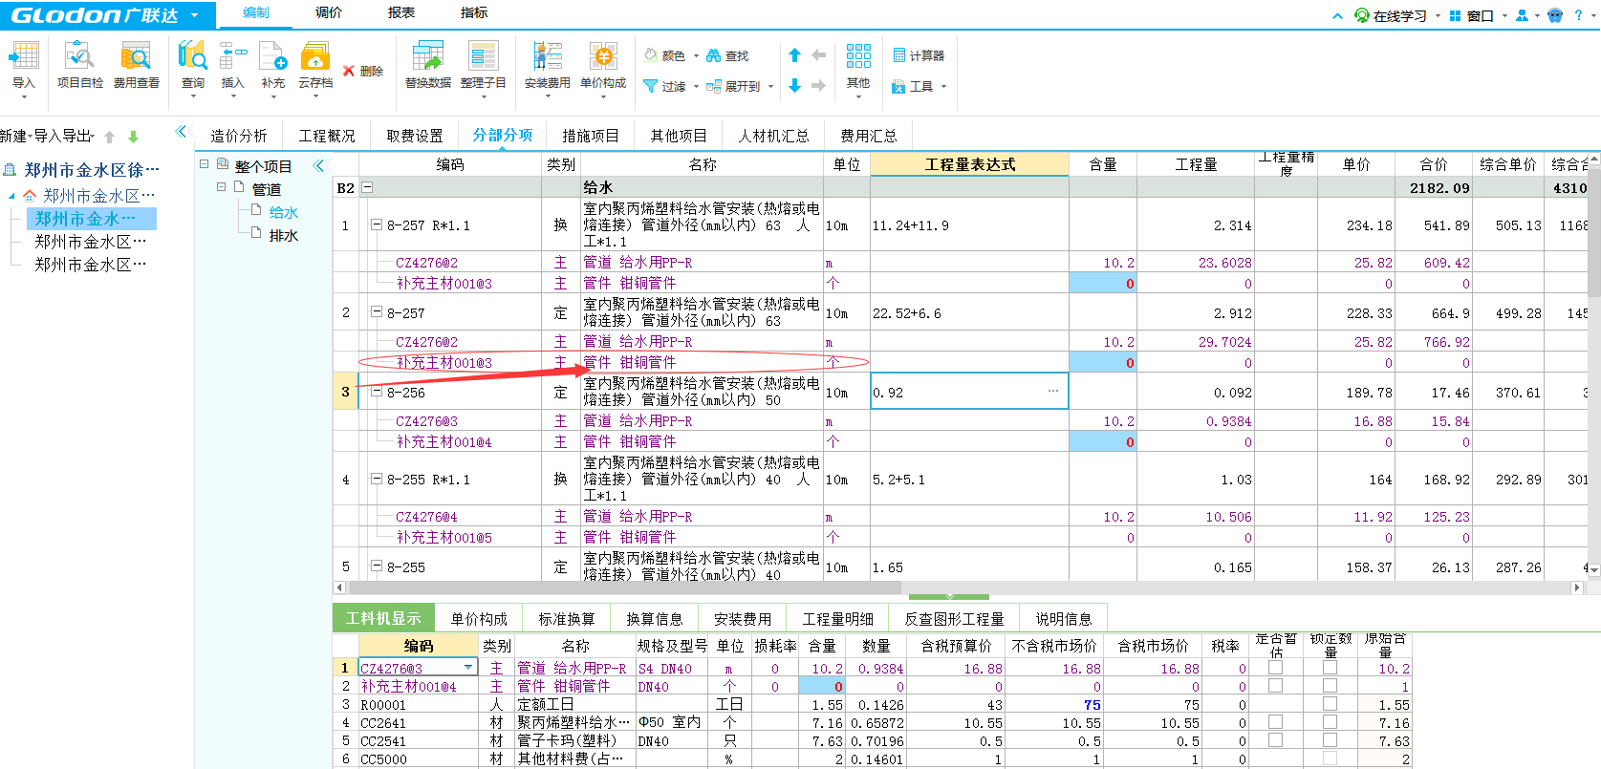Collapse row 8-257 R*1.1 sub-items
Viewport: 1601px width, 769px height.
(x=377, y=225)
